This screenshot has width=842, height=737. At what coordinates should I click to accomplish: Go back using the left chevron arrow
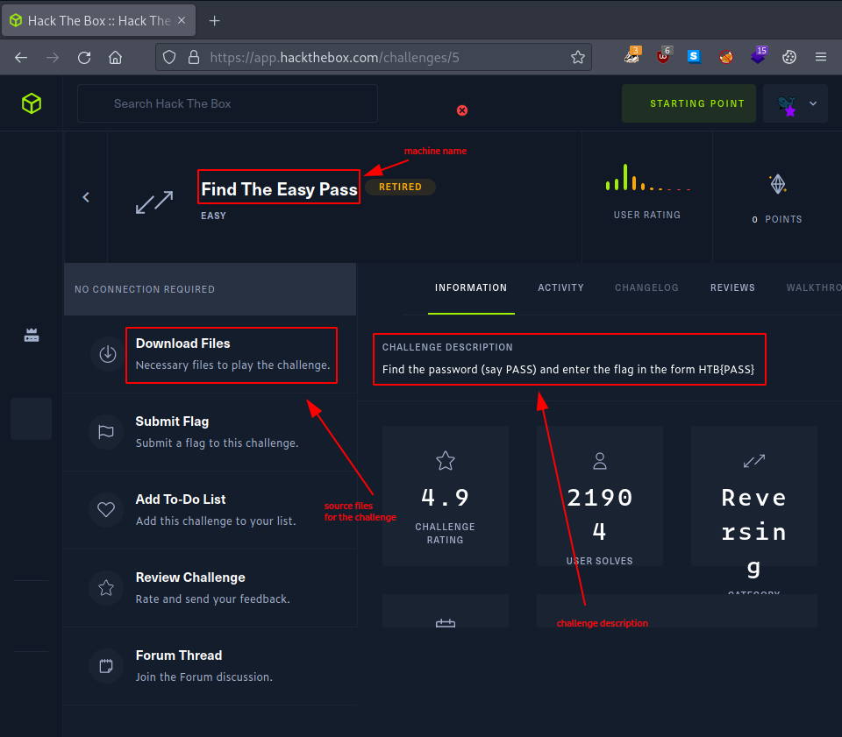(x=86, y=197)
